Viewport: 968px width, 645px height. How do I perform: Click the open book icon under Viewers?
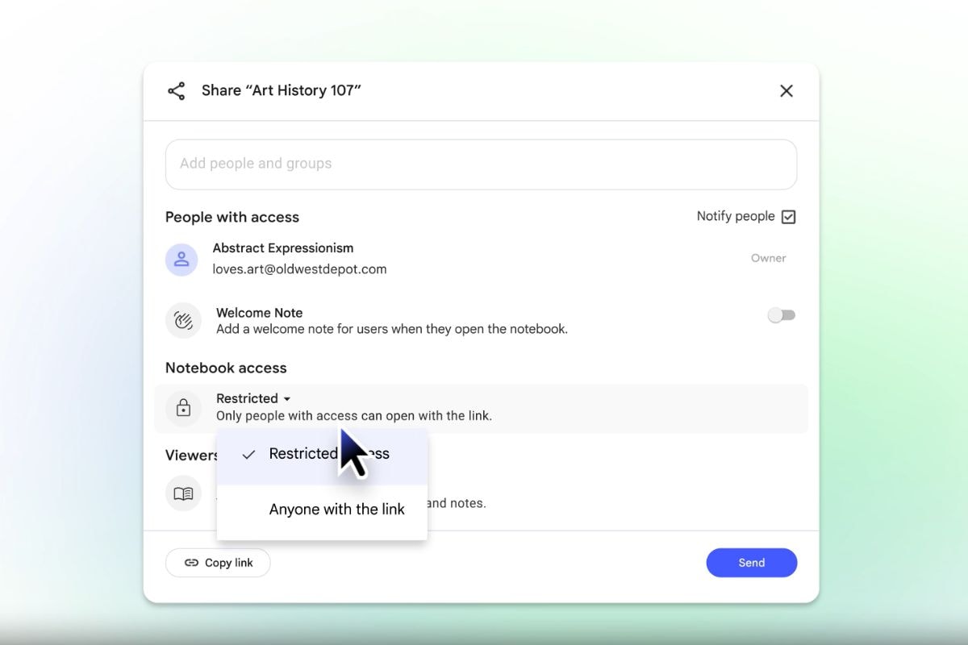click(x=183, y=493)
